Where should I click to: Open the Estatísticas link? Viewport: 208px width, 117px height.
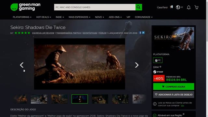[x=90, y=33]
